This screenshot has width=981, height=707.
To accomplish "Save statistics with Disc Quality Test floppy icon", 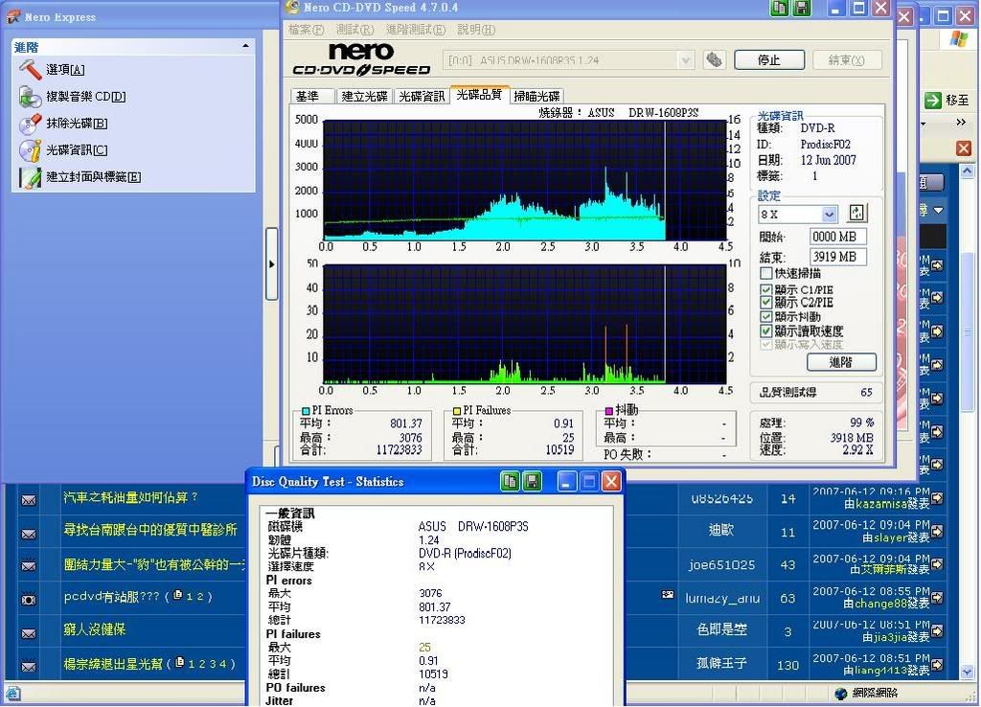I will click(x=533, y=481).
